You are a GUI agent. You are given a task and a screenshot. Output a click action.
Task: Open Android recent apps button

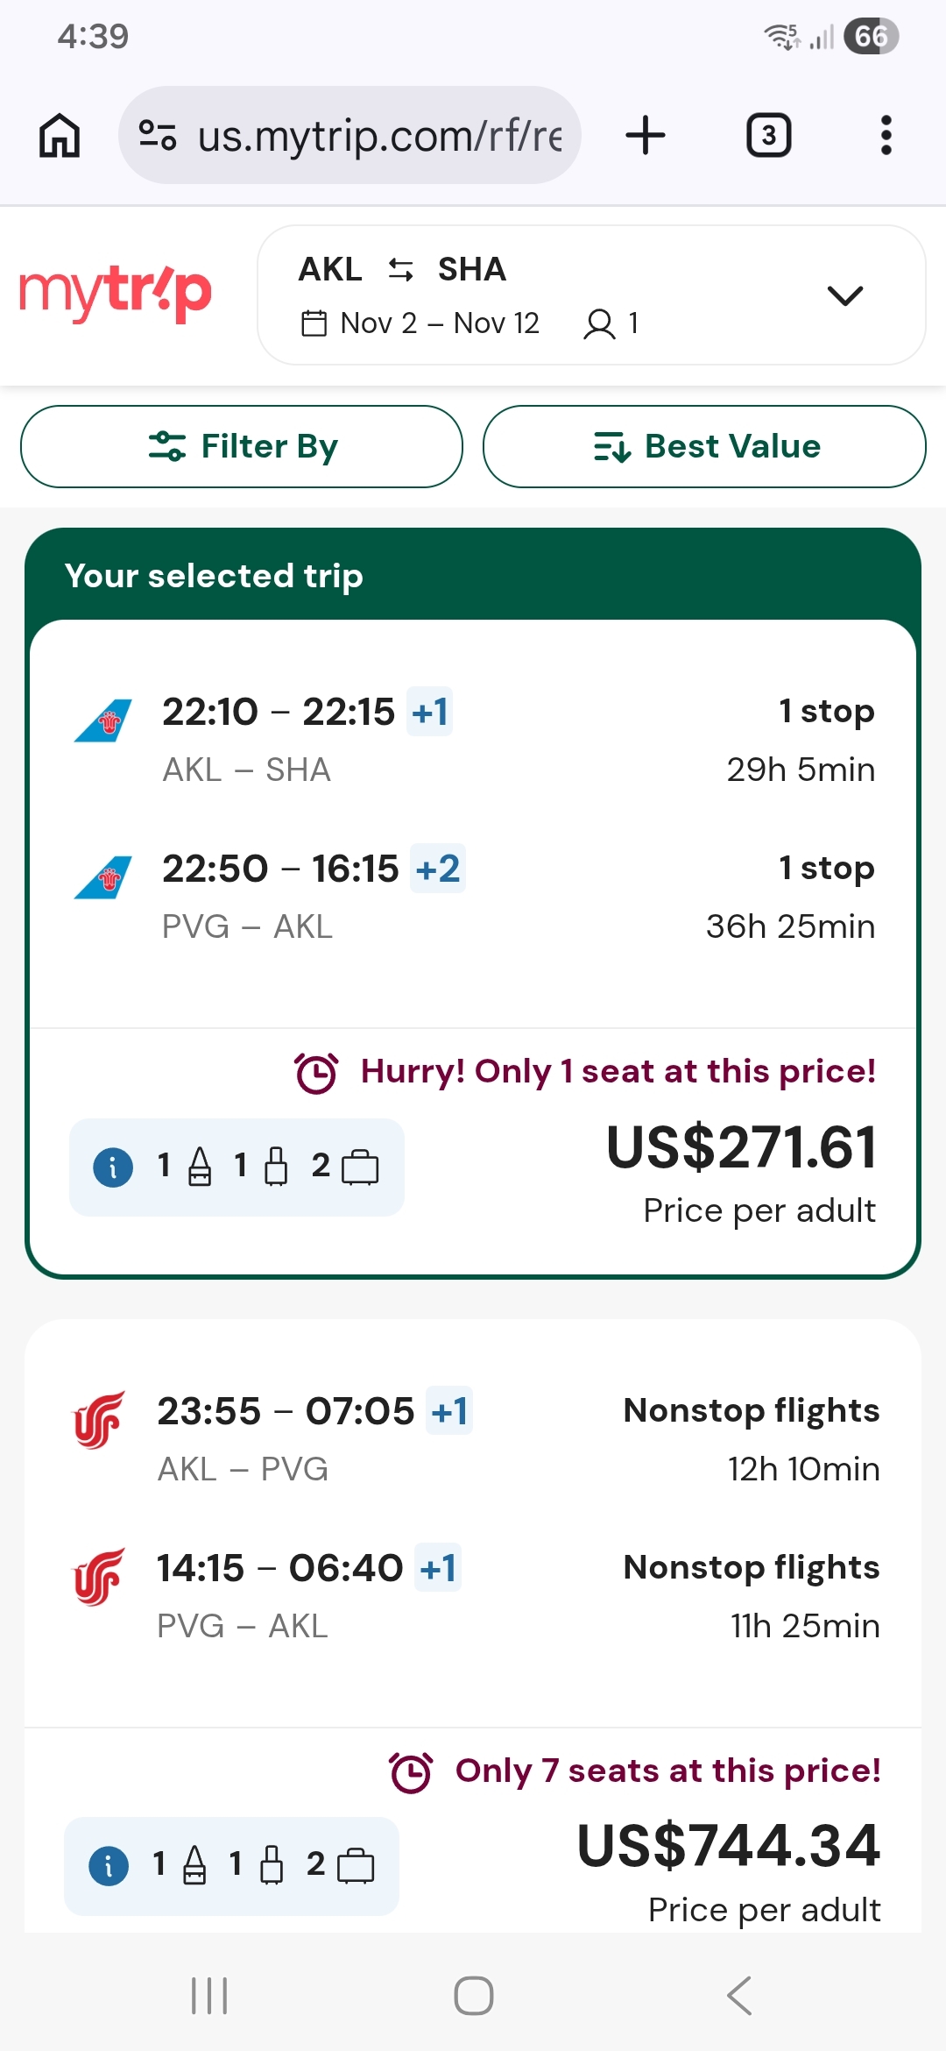coord(209,1996)
